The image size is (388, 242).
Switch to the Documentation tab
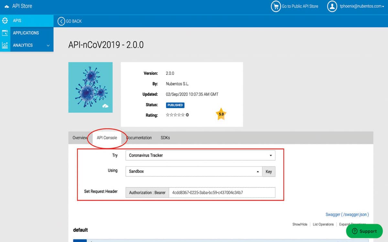[139, 138]
